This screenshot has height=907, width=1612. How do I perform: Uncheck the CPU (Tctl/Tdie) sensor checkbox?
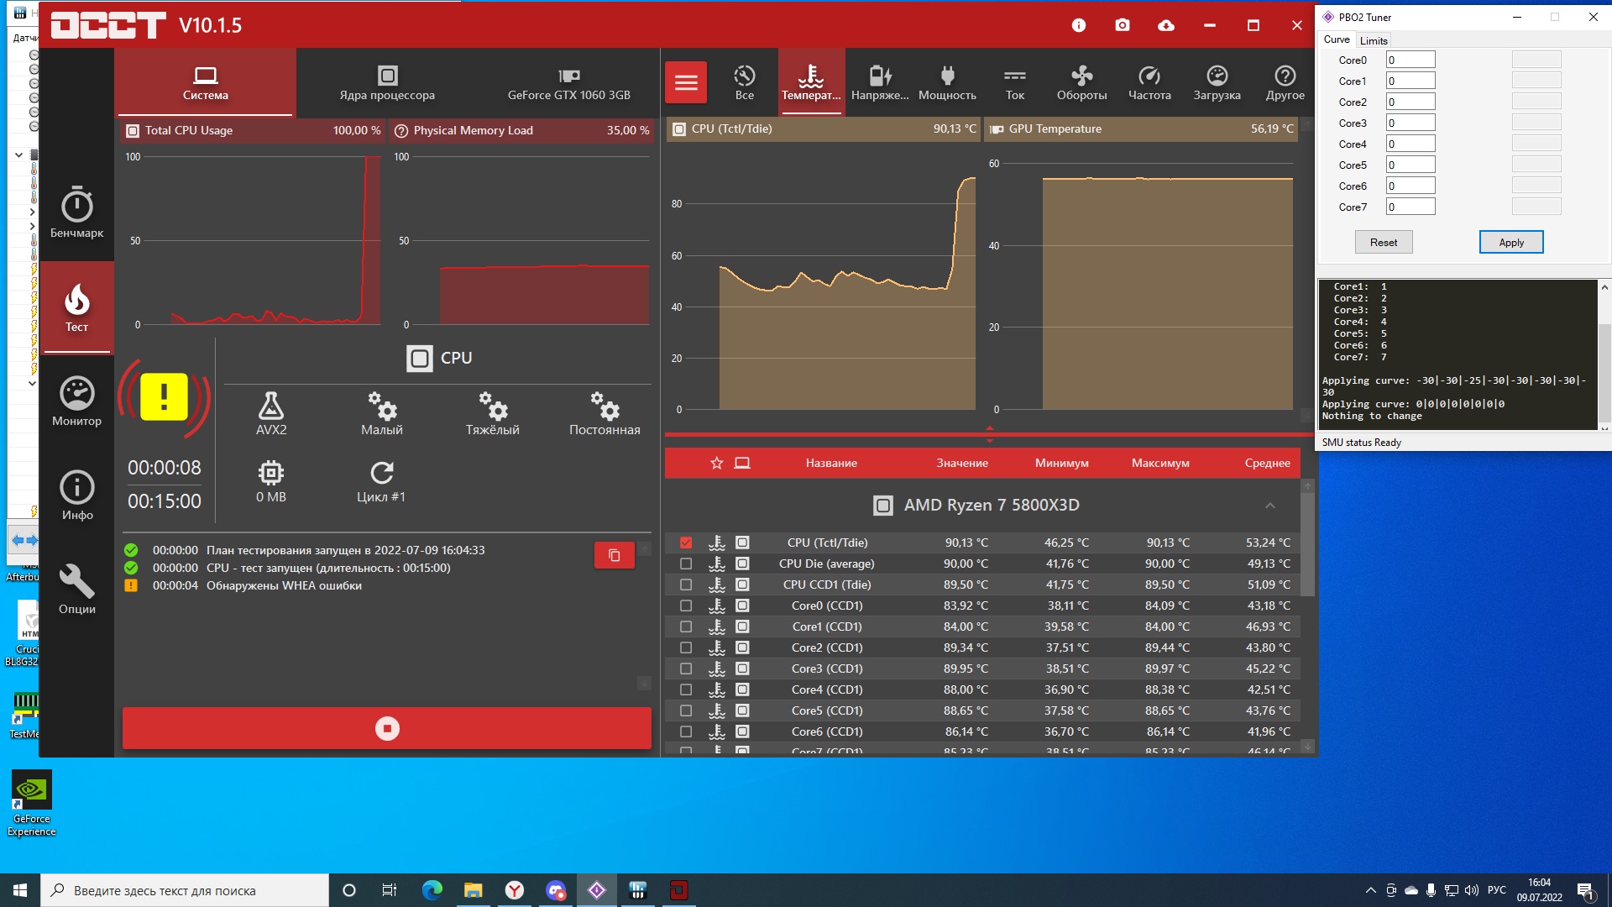coord(686,543)
